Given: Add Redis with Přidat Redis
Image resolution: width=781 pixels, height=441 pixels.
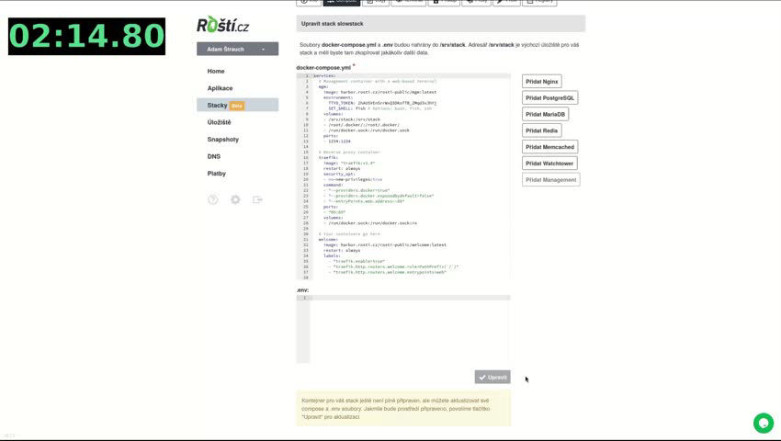Looking at the screenshot, I should [542, 130].
